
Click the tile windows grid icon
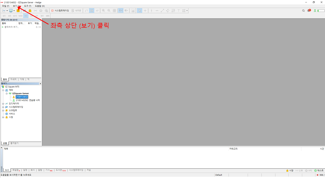click(115, 11)
